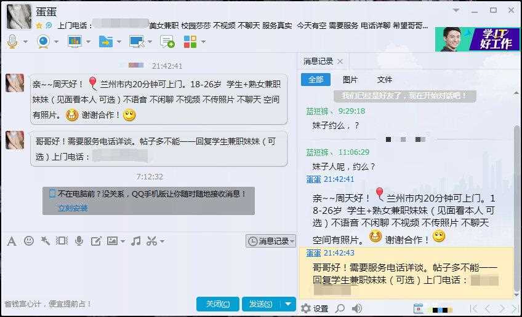Viewport: 522px width, 317px height.
Task: Click the 关闭(C) button
Action: click(x=218, y=304)
